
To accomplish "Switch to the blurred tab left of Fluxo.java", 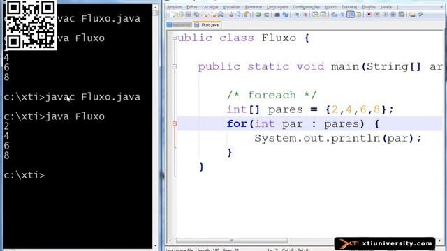I will coord(179,25).
